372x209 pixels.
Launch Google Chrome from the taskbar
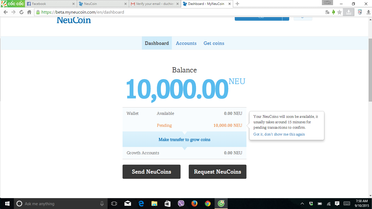(208, 204)
